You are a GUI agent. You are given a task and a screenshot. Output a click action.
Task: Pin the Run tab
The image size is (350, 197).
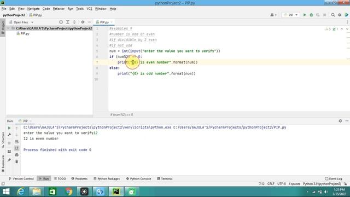[9, 160]
